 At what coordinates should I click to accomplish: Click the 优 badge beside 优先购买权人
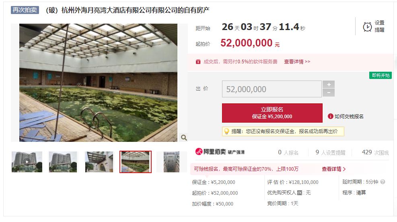point(300,193)
